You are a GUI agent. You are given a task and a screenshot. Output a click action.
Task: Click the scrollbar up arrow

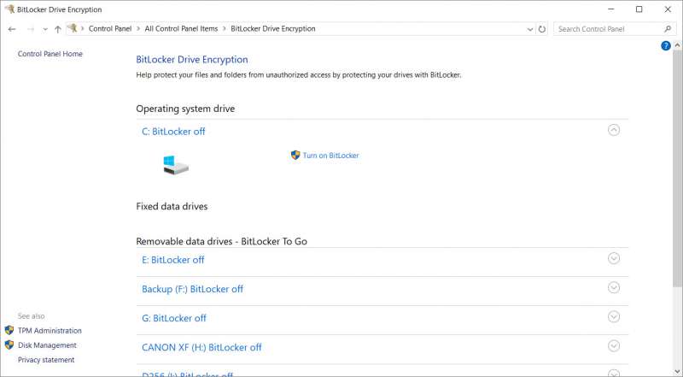pos(677,45)
